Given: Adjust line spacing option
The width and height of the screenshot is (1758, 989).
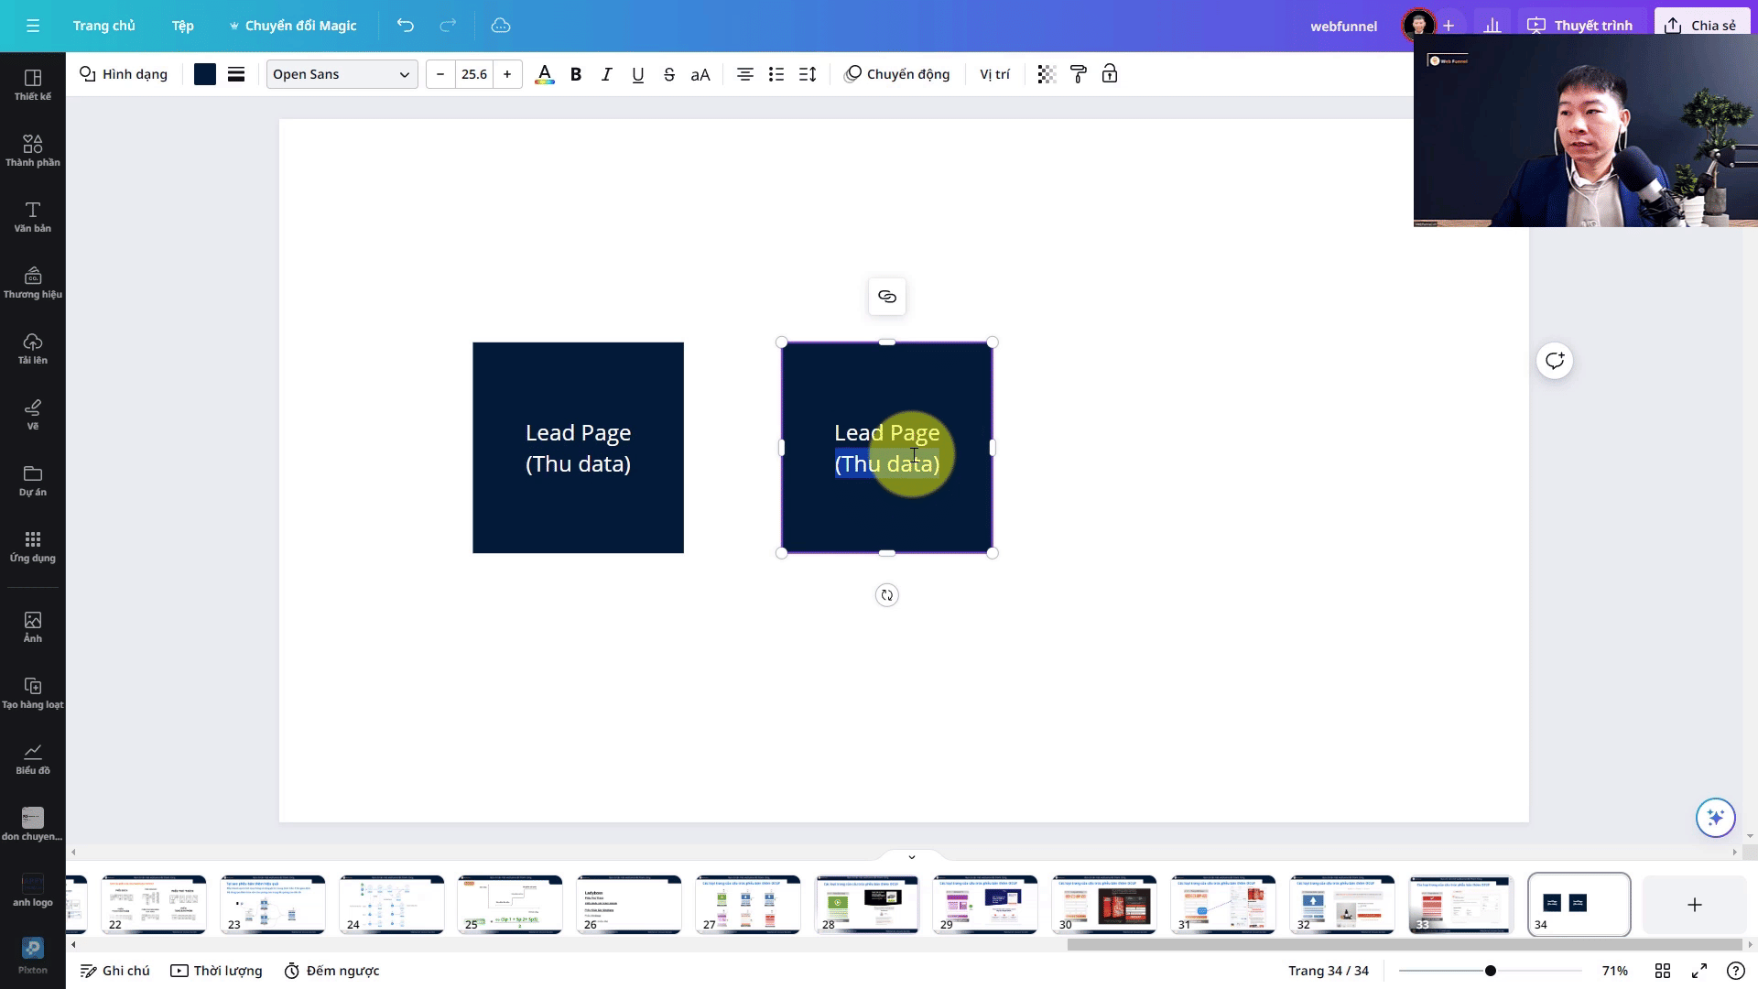Looking at the screenshot, I should point(808,74).
